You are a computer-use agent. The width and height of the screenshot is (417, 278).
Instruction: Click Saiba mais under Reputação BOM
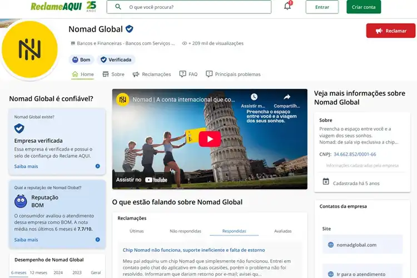[26, 240]
